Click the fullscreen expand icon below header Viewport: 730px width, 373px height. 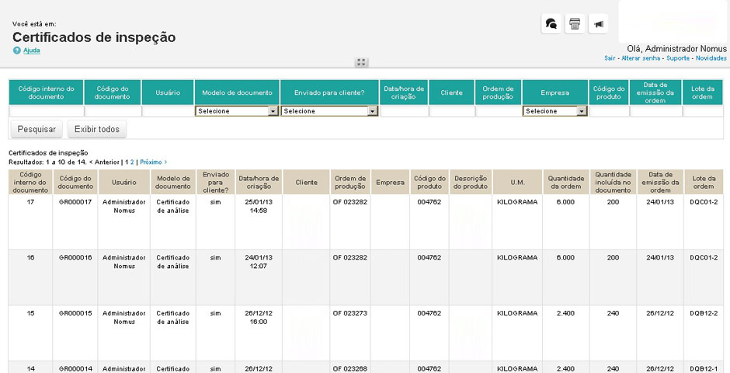361,62
